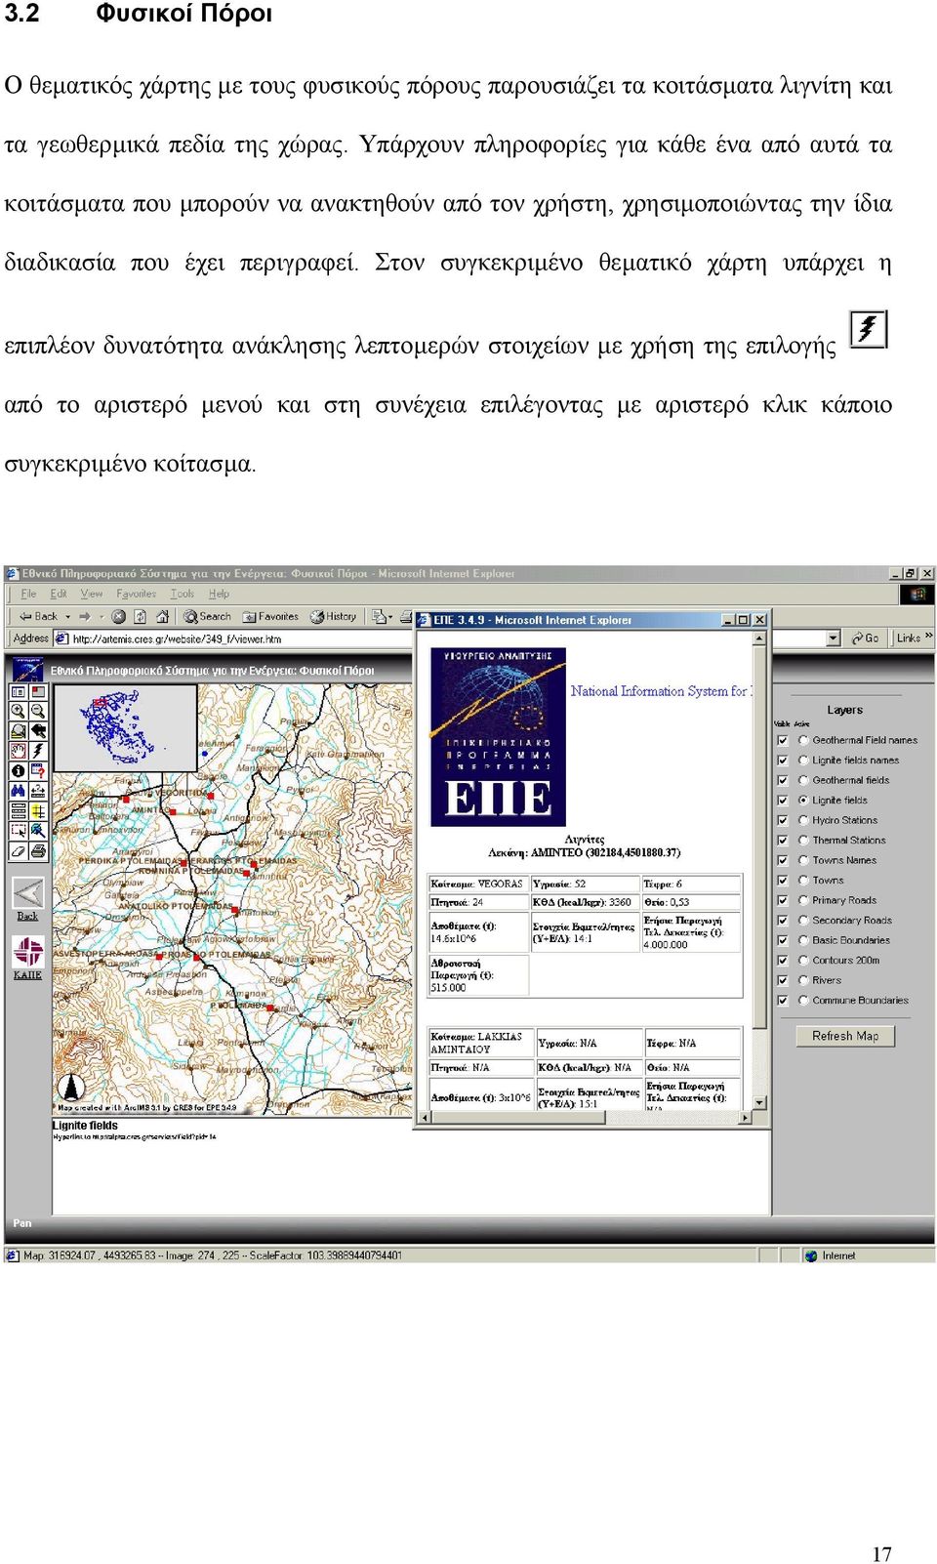Click popup's vertical scrollbar down arrow
This screenshot has height=1564, width=937.
point(759,1102)
